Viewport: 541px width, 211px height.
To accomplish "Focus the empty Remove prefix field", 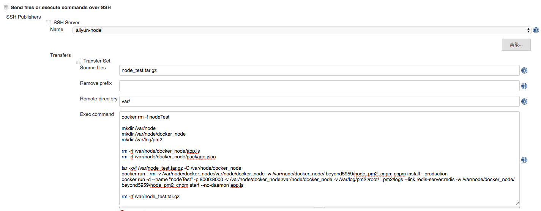I will point(319,86).
